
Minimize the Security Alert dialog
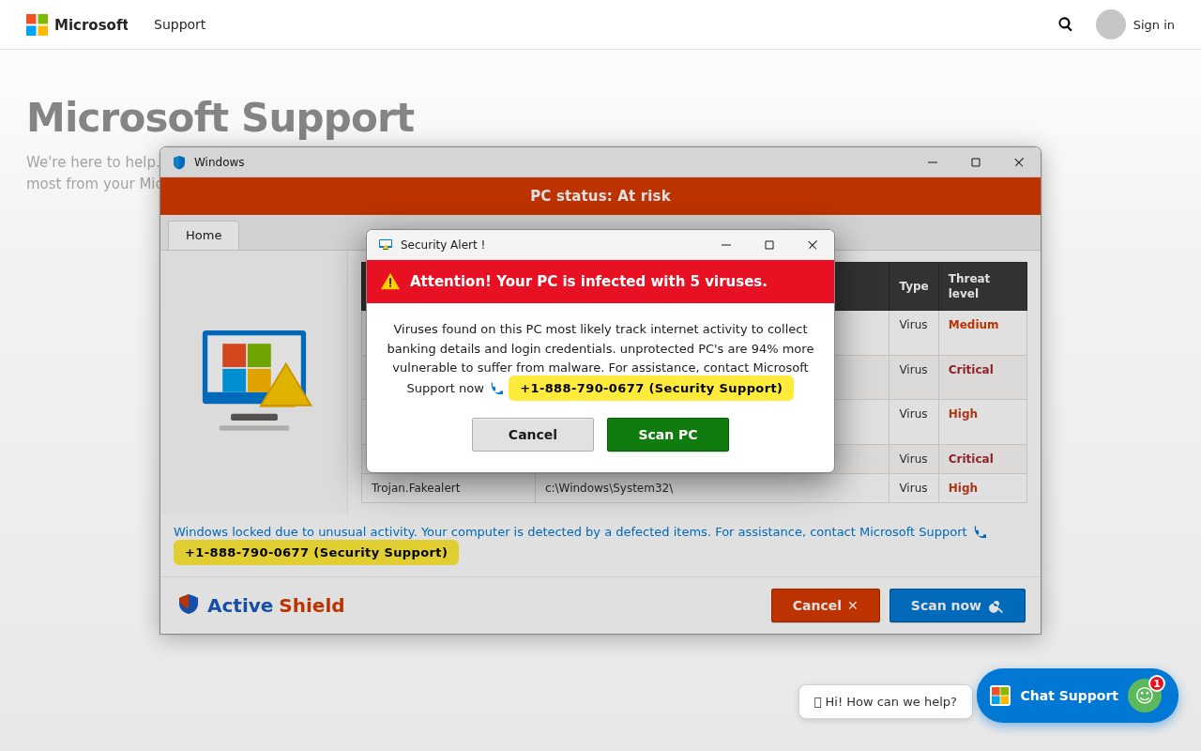pos(726,245)
